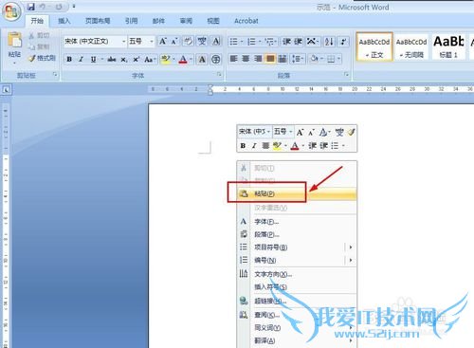This screenshot has width=474, height=348.
Task: Apply red font color A on the mini toolbar
Action: tap(295, 146)
